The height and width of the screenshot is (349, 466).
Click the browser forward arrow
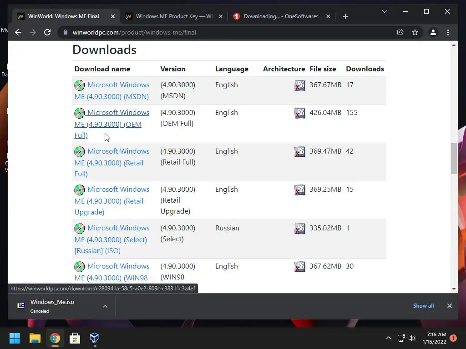click(33, 32)
